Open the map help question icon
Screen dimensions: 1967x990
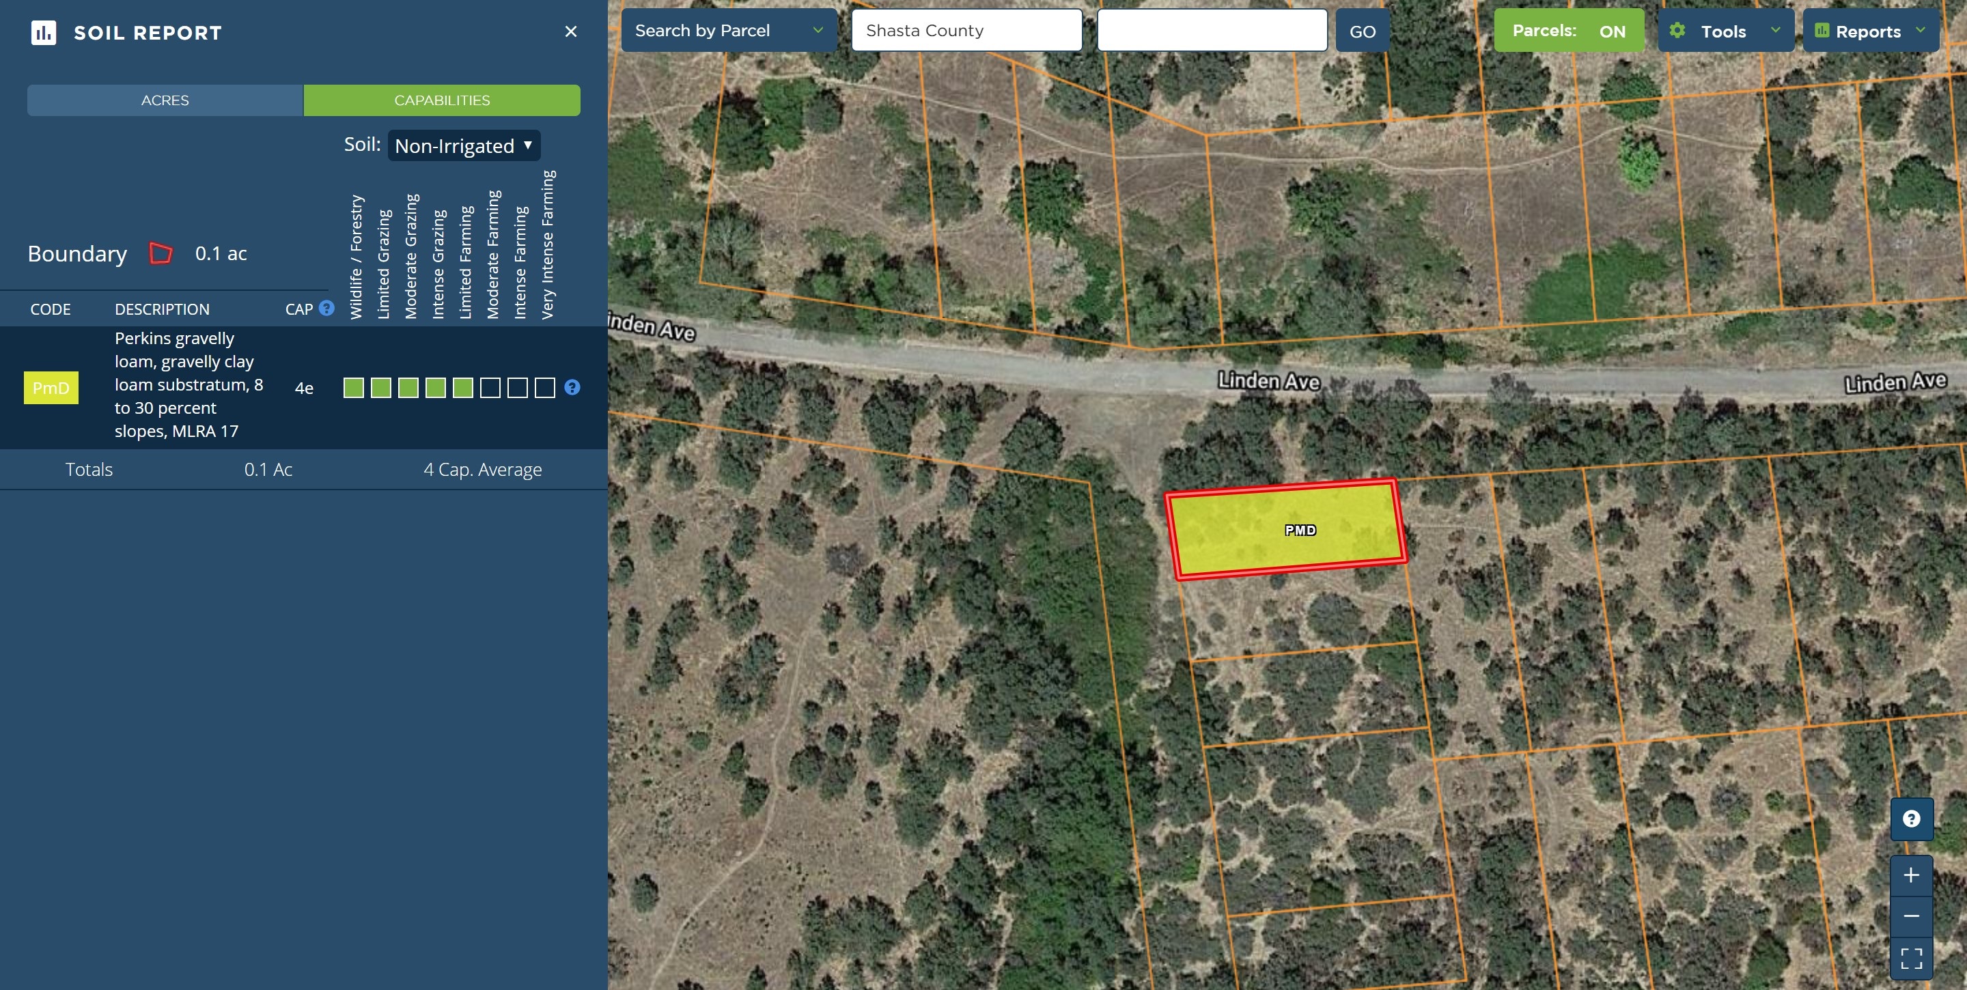pos(1911,818)
